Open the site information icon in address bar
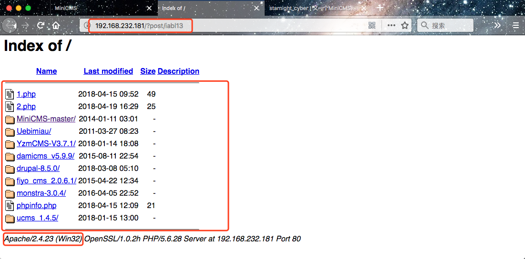The height and width of the screenshot is (259, 525). (87, 25)
